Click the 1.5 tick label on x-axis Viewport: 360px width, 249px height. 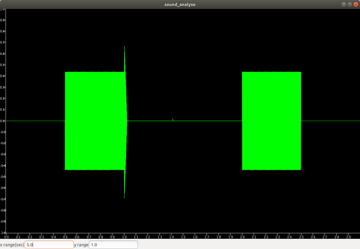pos(183,237)
